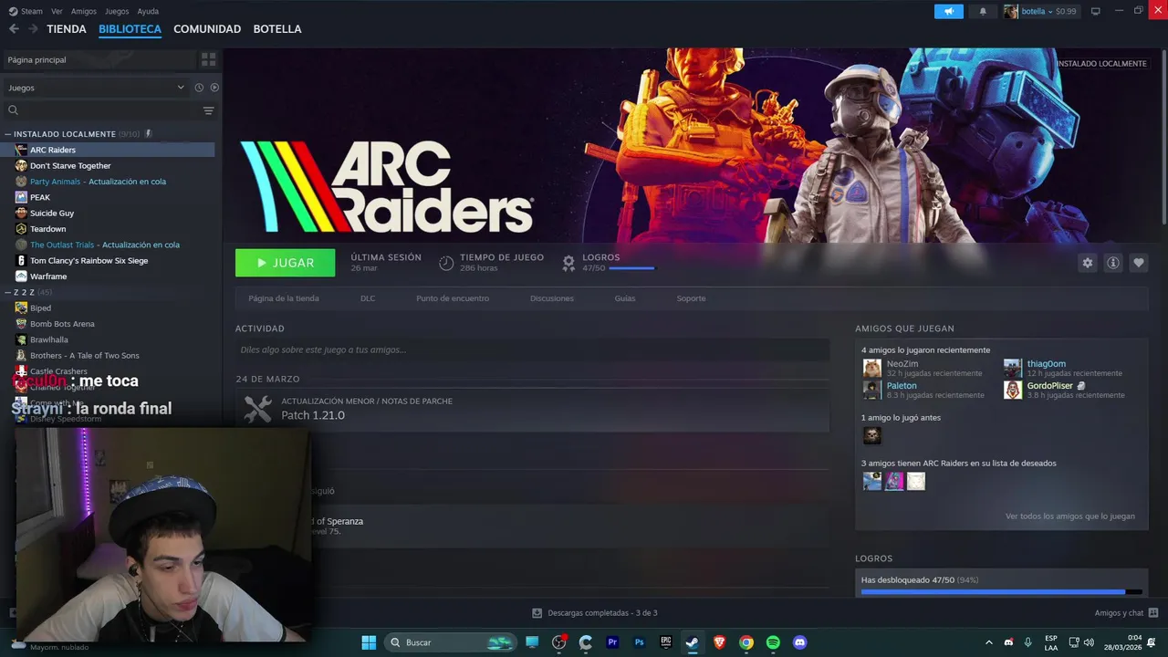The width and height of the screenshot is (1168, 657).
Task: Open the Ver menu
Action: tap(57, 11)
